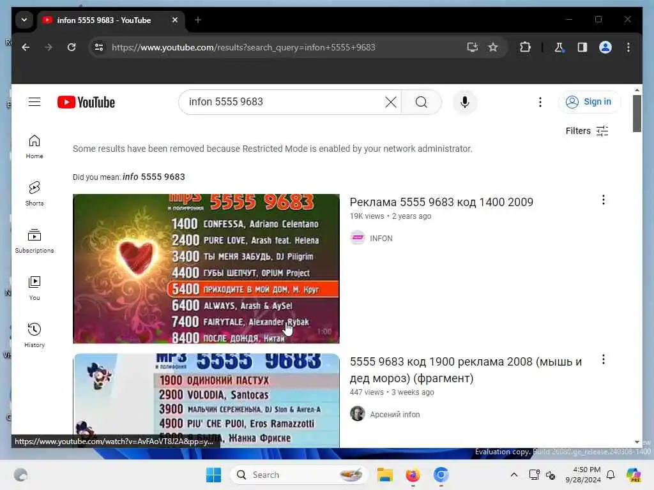Viewport: 654px width, 490px height.
Task: Go forward in browser
Action: coord(49,47)
